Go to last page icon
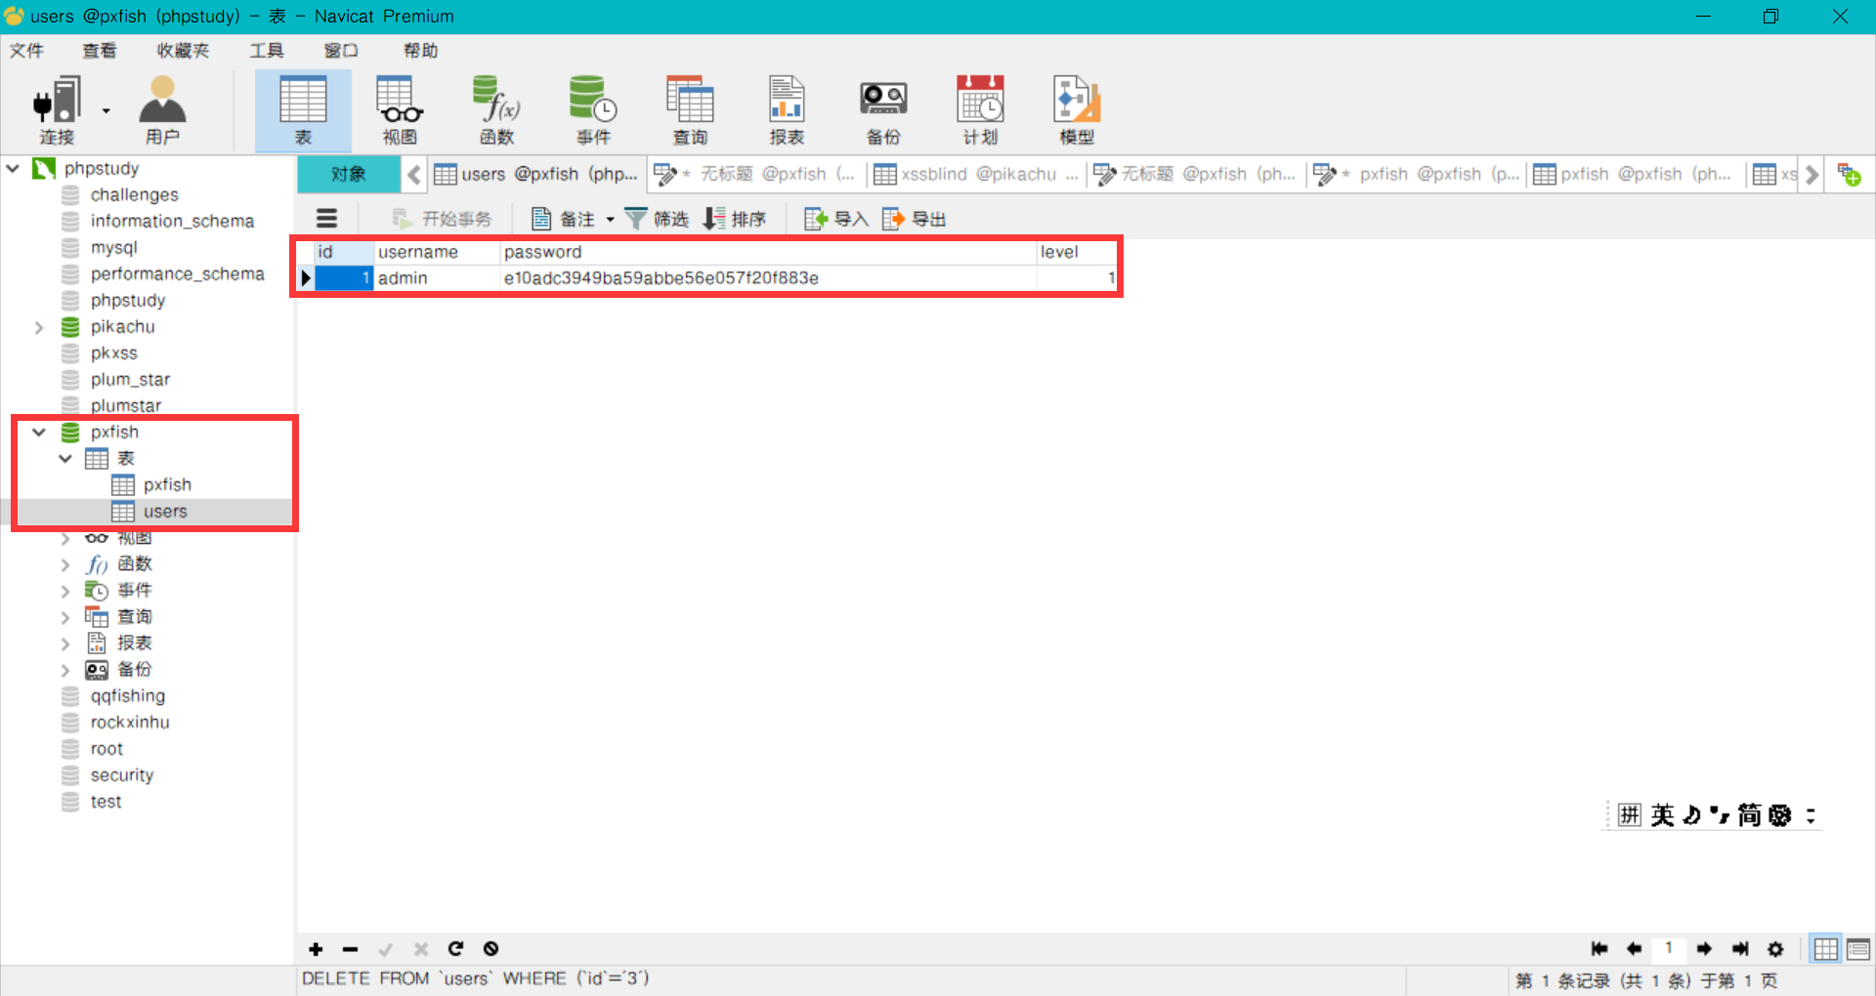Image resolution: width=1876 pixels, height=996 pixels. [1740, 949]
